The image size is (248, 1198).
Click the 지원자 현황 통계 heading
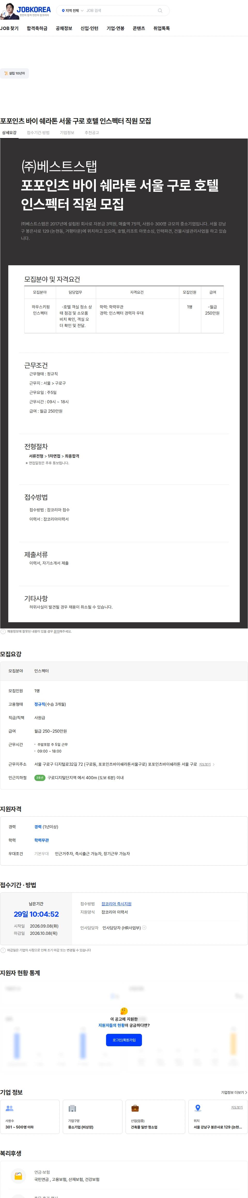point(20,973)
